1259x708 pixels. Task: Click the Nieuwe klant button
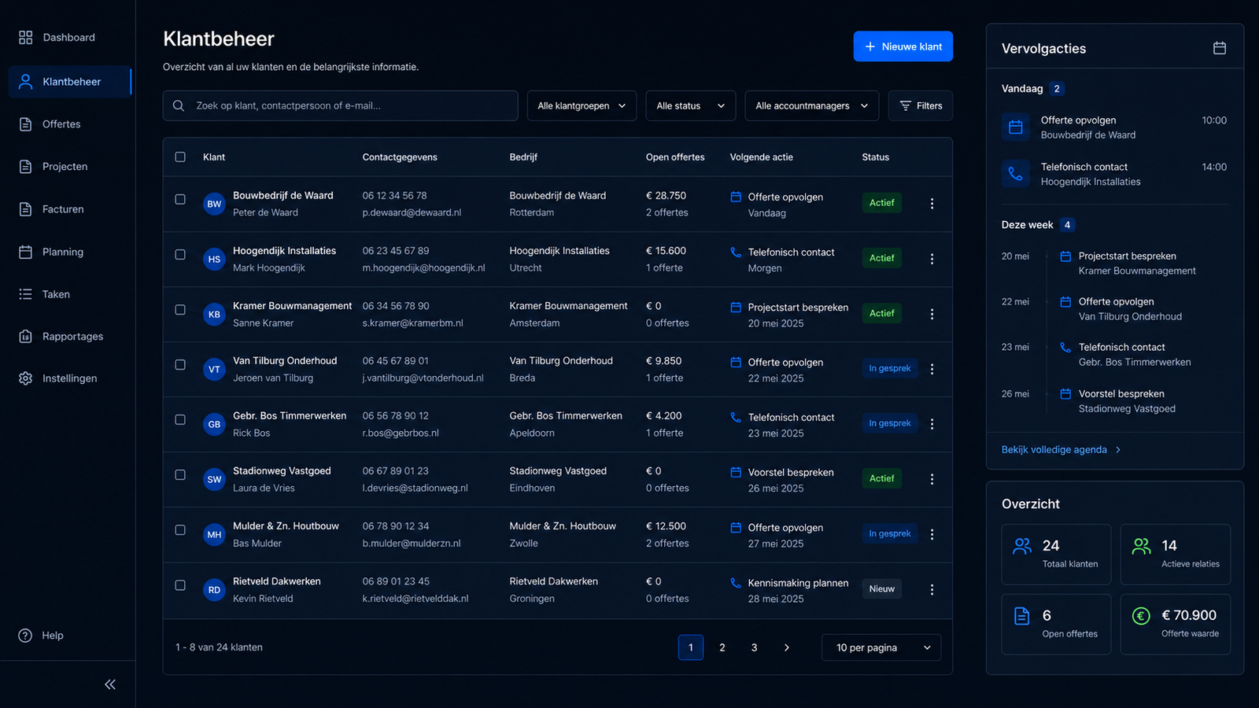903,46
